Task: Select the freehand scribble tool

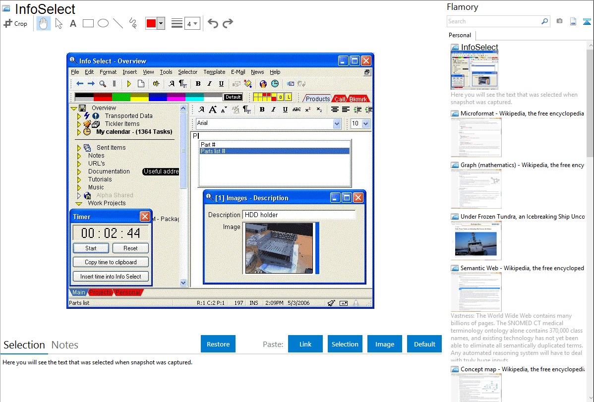Action: point(133,23)
